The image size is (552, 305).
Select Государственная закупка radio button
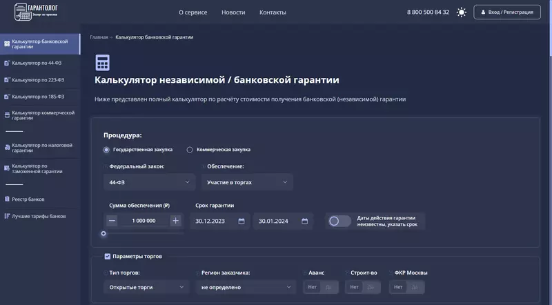(106, 150)
